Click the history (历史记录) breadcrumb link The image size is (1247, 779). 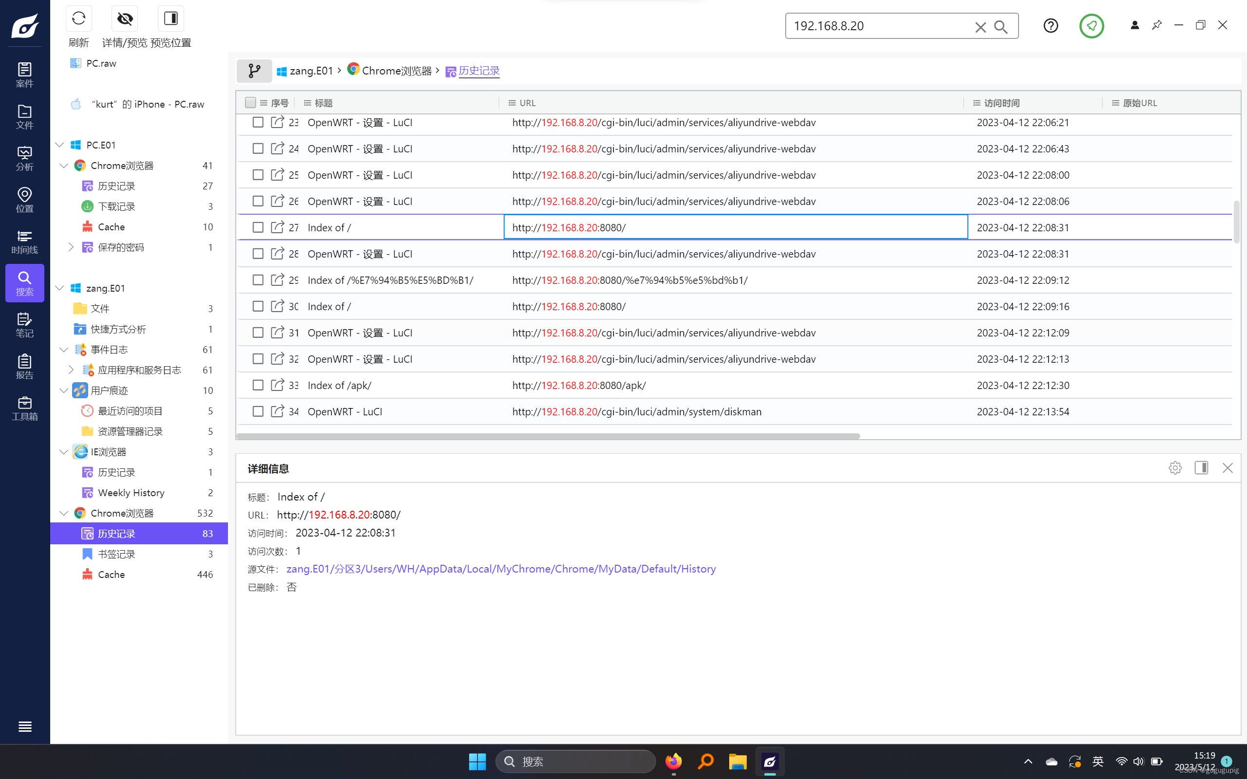[x=479, y=71]
